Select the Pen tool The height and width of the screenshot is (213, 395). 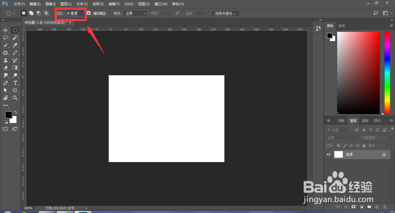pyautogui.click(x=5, y=83)
